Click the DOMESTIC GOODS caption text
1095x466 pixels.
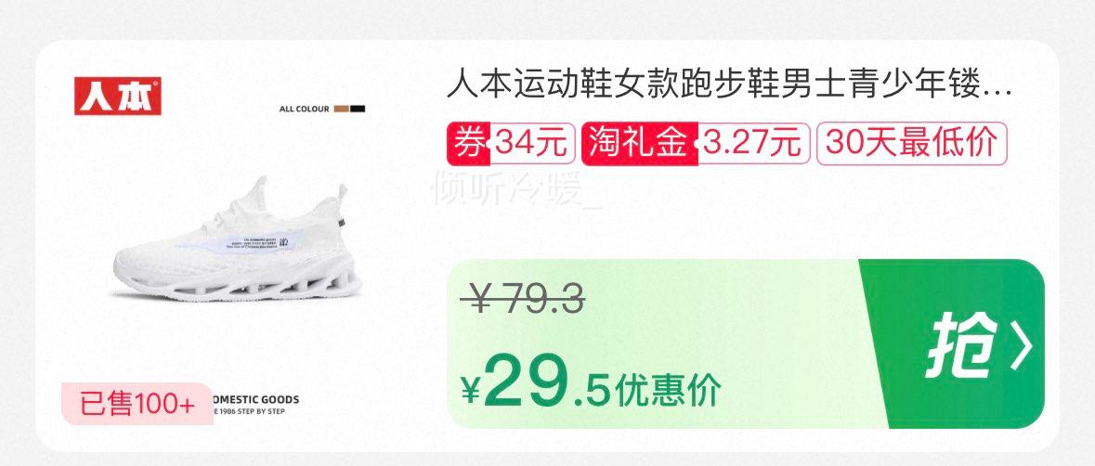[255, 400]
